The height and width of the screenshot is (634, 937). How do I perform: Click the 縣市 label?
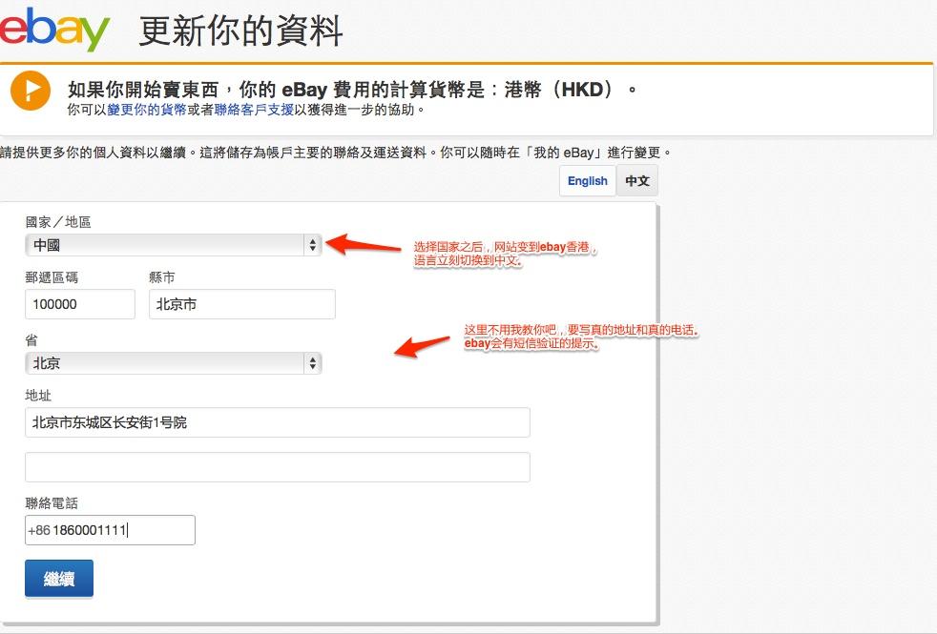[162, 277]
